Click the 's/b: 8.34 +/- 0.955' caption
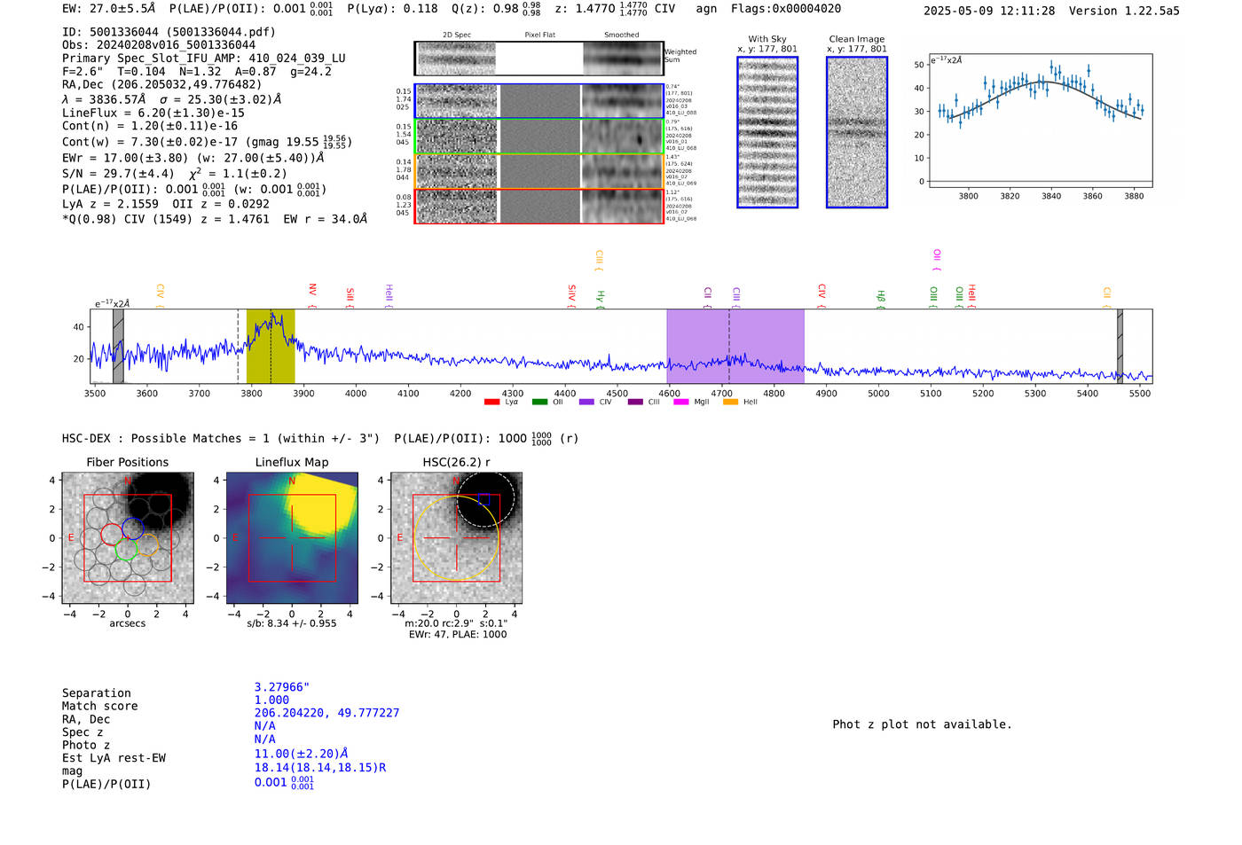The image size is (1242, 845). (x=292, y=623)
